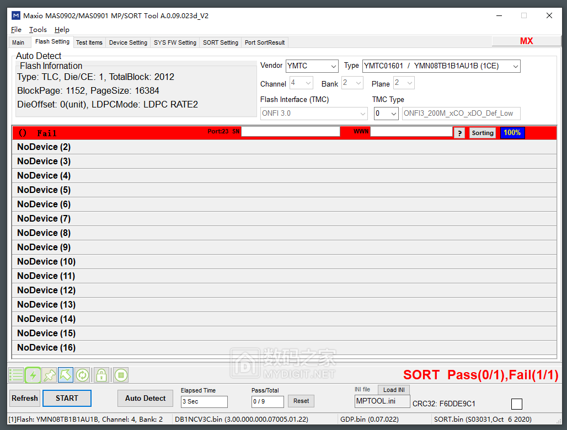Open the Channel dropdown
567x430 pixels.
point(301,83)
